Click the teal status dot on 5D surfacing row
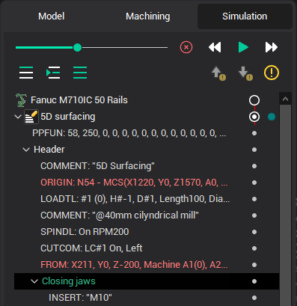This screenshot has height=306, width=297. point(272,117)
